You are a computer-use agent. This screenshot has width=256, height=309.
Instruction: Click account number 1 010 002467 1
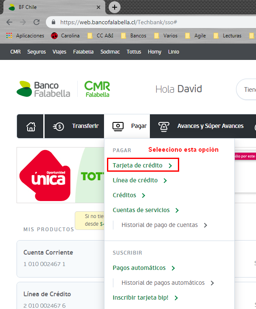pos(44,264)
